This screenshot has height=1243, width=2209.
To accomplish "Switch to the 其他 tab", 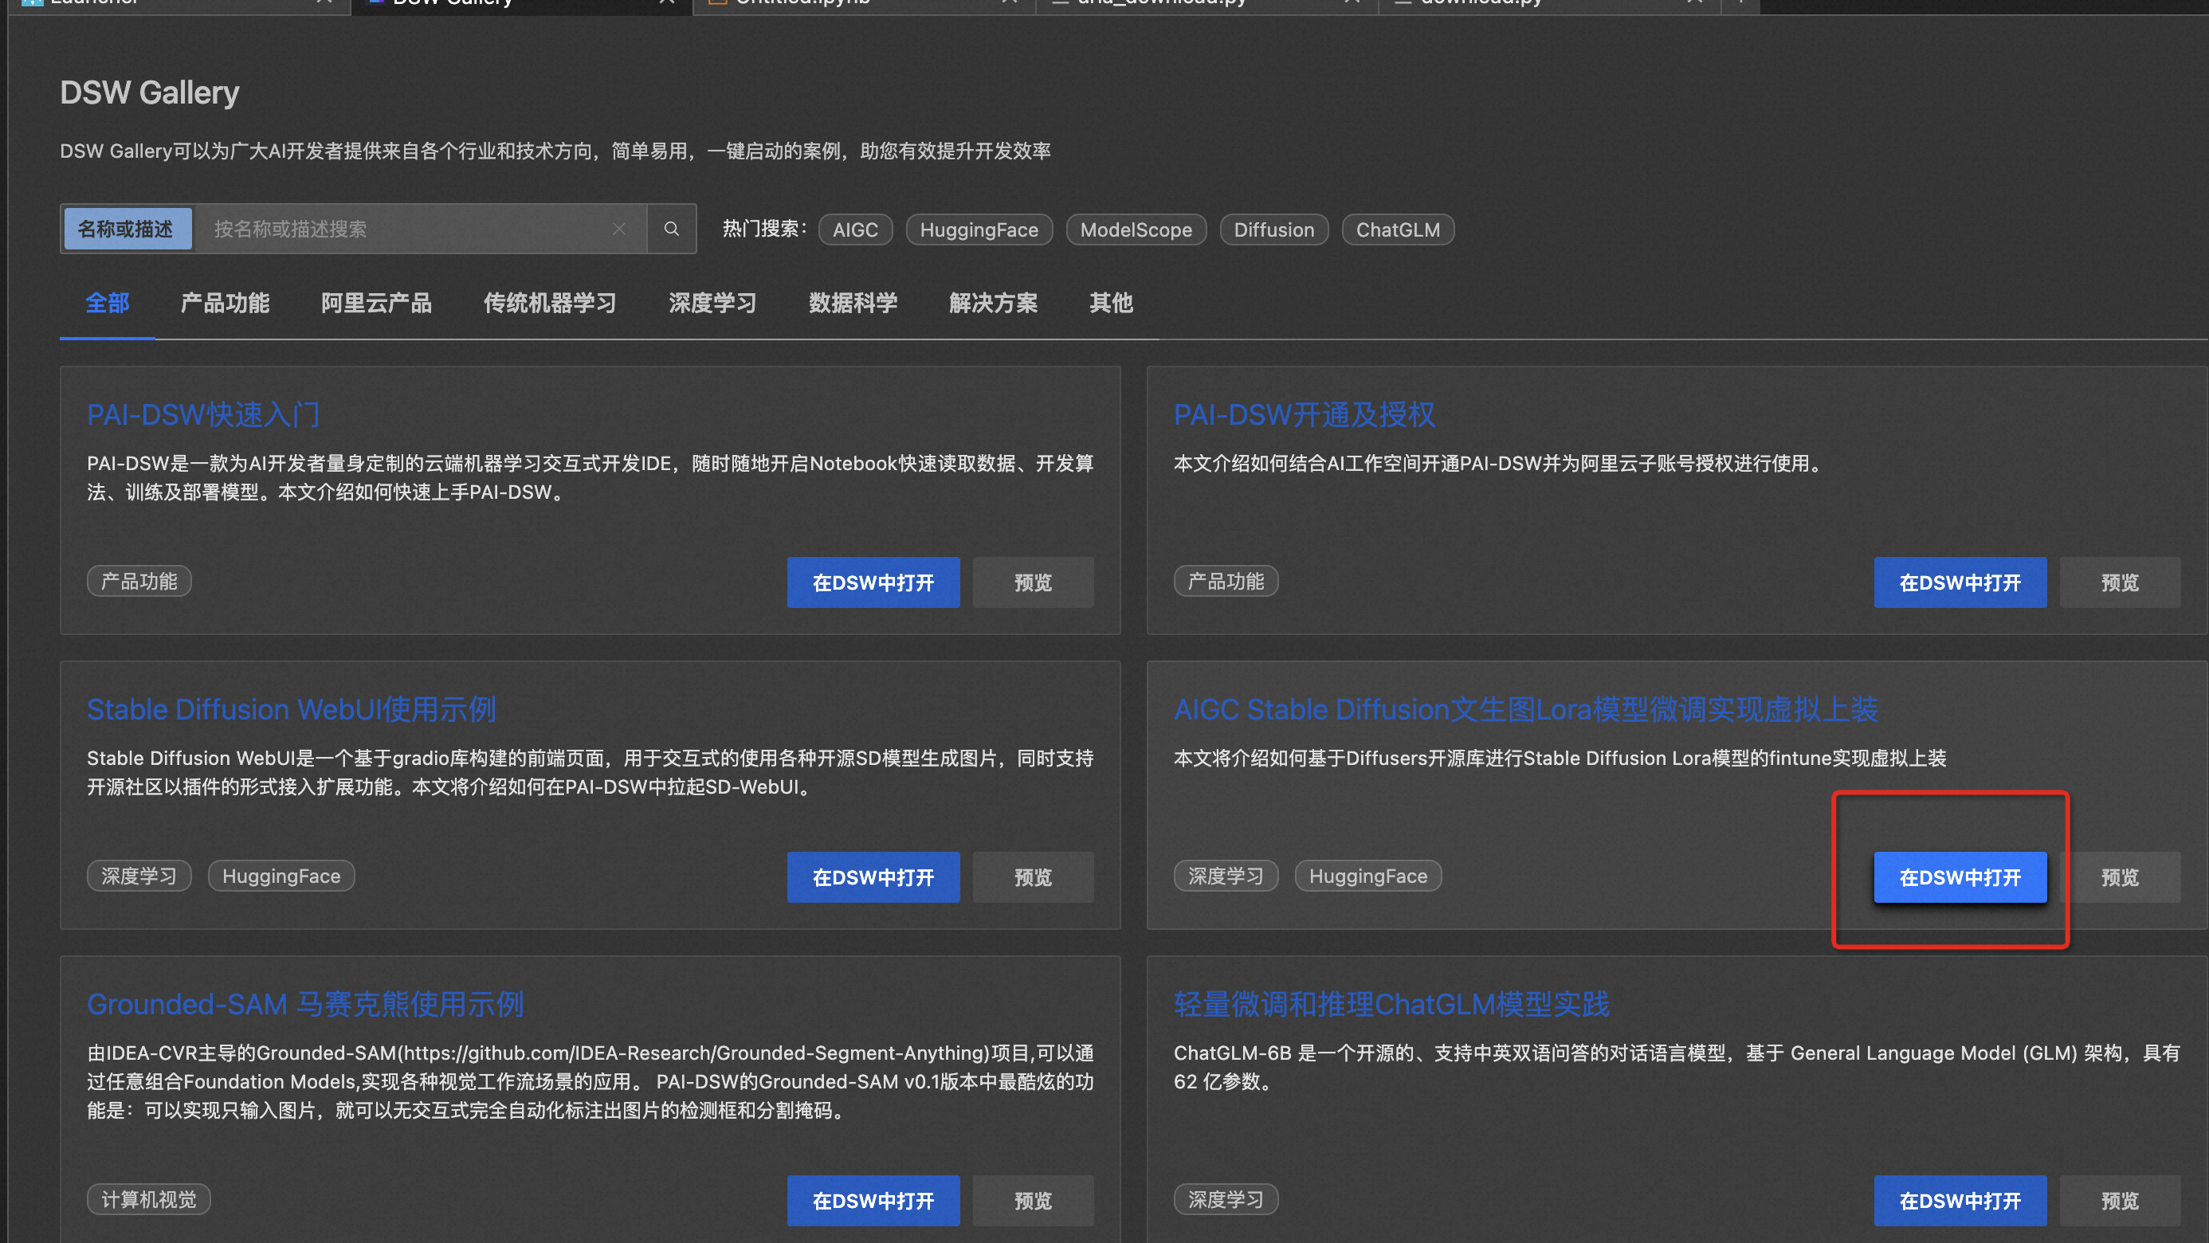I will [1111, 303].
